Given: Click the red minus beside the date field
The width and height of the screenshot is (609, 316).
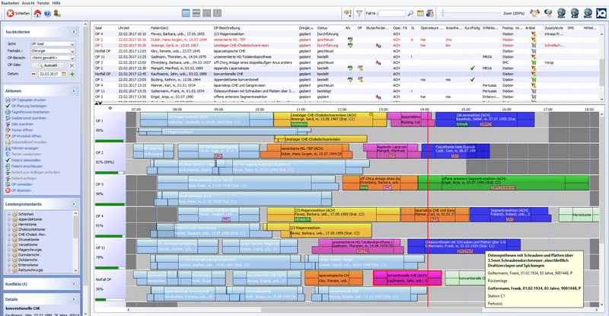Looking at the screenshot, I should point(33,74).
